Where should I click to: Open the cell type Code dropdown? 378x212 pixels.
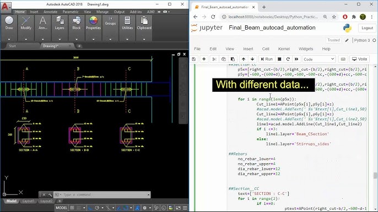[318, 59]
